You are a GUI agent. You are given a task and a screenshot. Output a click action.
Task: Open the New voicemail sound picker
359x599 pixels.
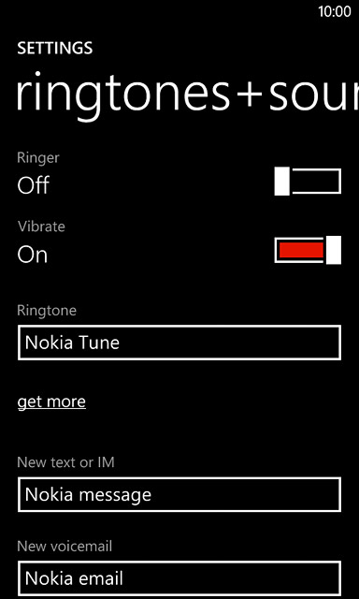[x=179, y=578]
